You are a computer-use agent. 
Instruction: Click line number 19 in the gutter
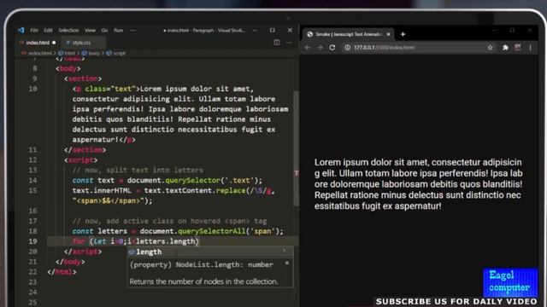[32, 241]
